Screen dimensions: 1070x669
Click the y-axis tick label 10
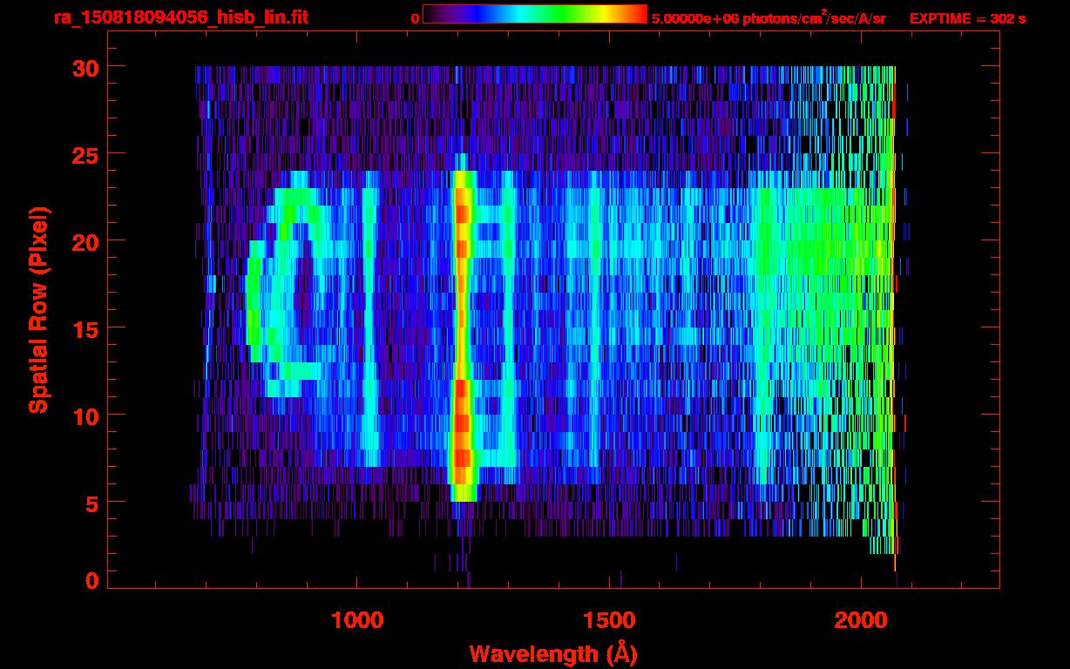[85, 416]
